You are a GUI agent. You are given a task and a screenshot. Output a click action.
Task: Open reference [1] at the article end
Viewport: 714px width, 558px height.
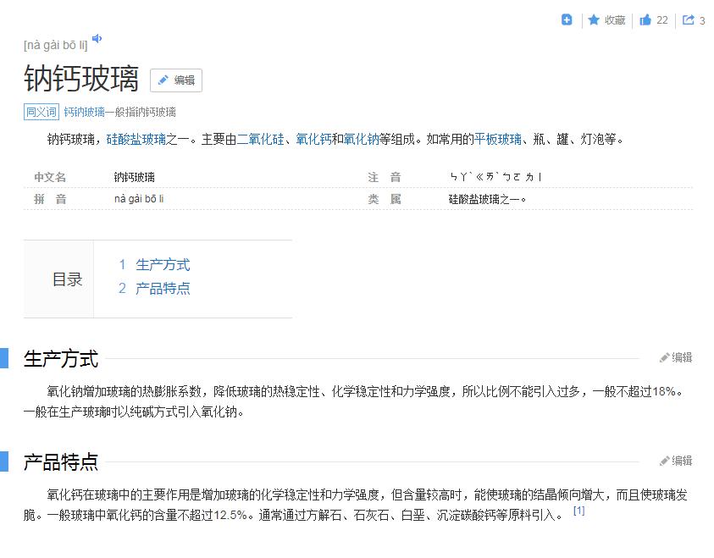579,510
